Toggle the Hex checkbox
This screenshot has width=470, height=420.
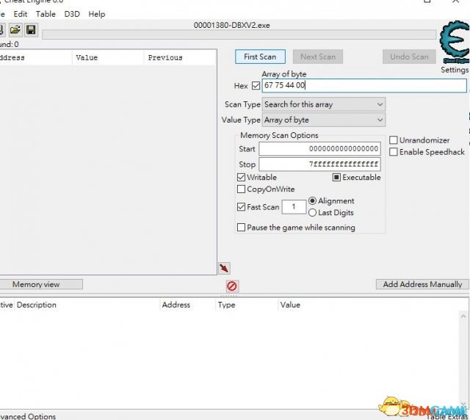coord(256,86)
